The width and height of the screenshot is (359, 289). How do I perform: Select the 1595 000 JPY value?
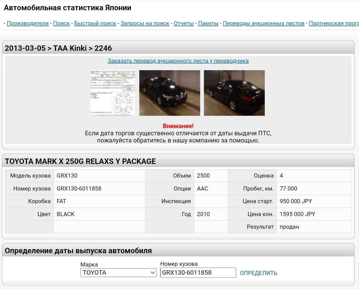tap(298, 214)
